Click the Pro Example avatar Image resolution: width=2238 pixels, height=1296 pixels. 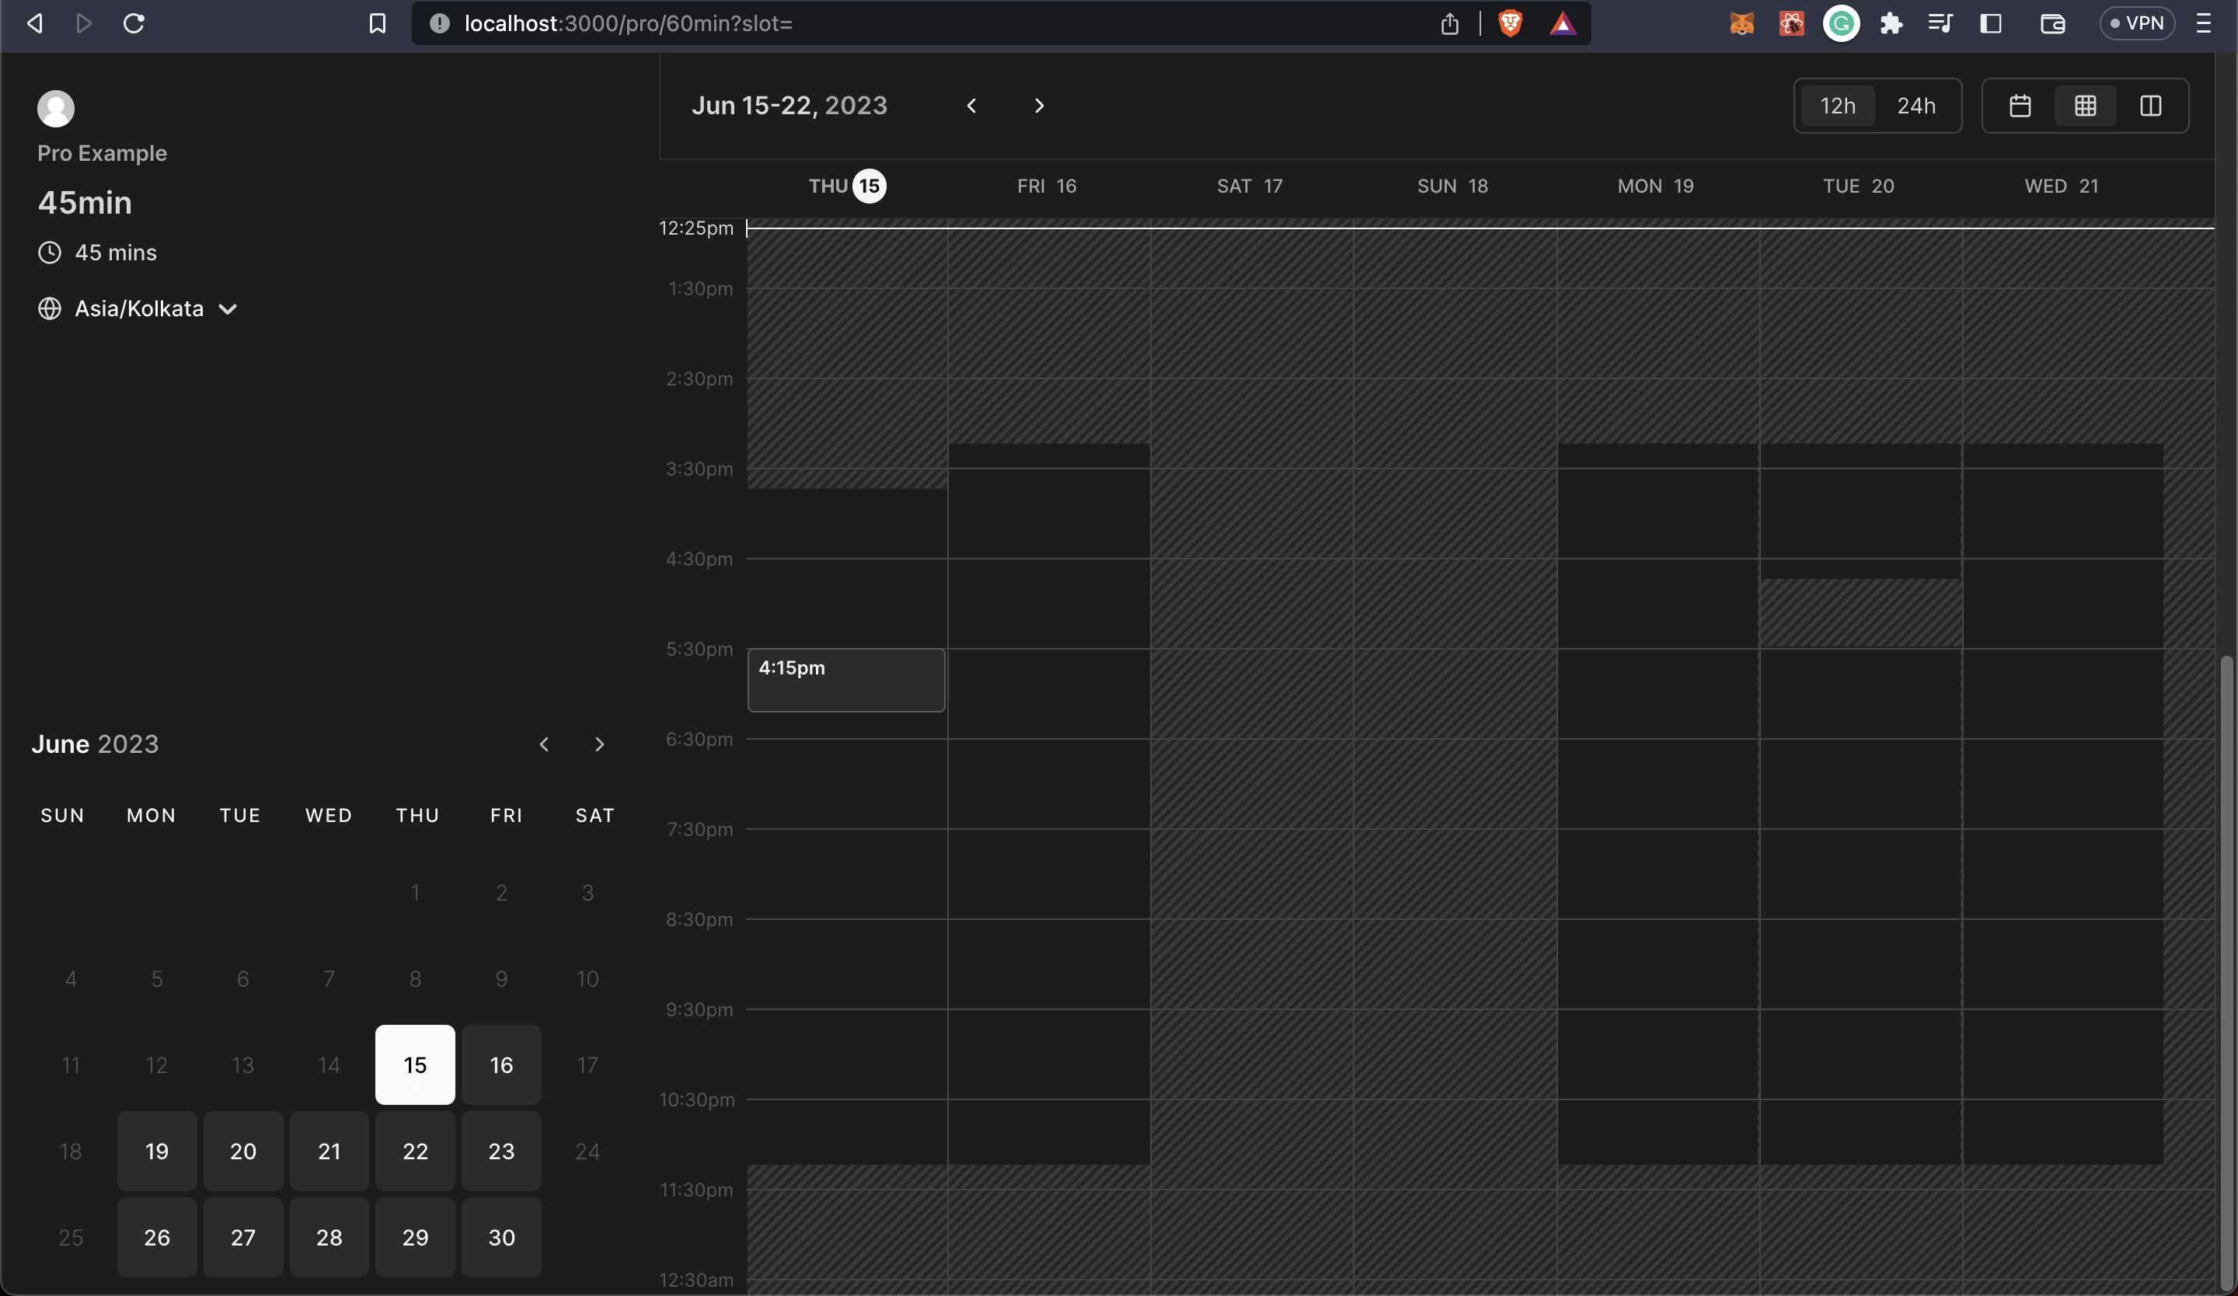point(55,108)
